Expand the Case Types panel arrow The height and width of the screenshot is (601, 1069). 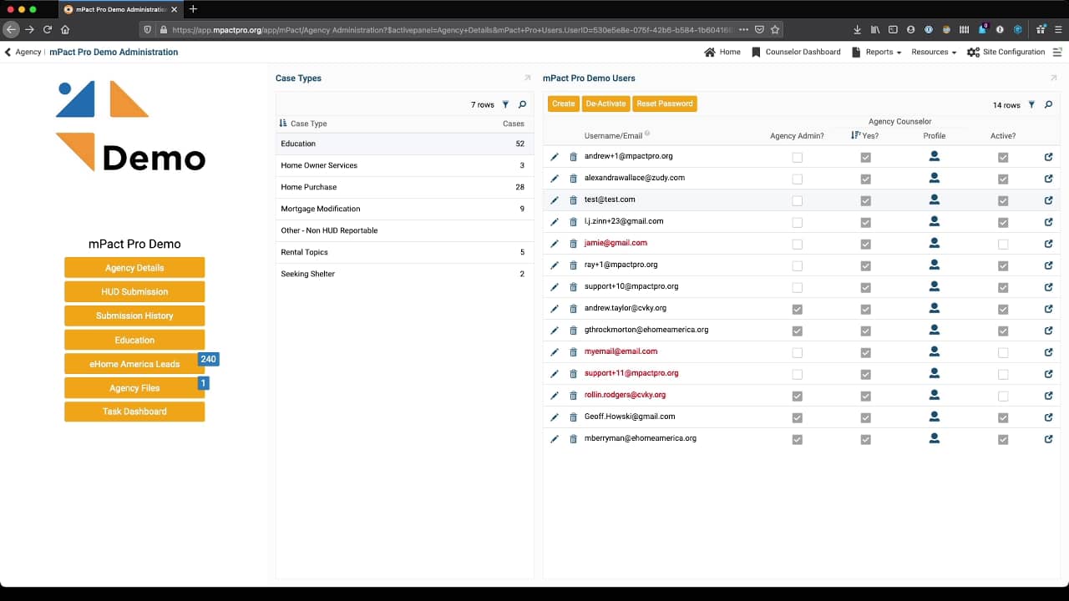click(x=527, y=78)
